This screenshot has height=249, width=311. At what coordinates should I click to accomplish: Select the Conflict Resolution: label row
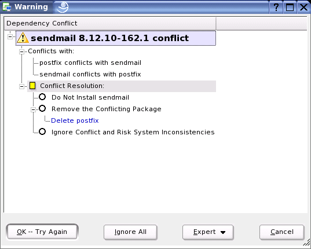pos(122,86)
